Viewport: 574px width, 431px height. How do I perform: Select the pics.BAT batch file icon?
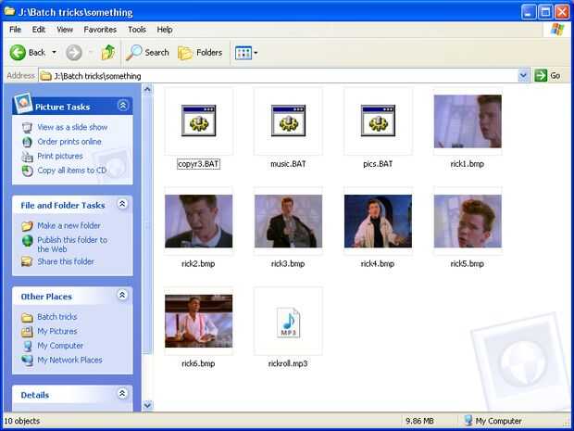point(378,120)
